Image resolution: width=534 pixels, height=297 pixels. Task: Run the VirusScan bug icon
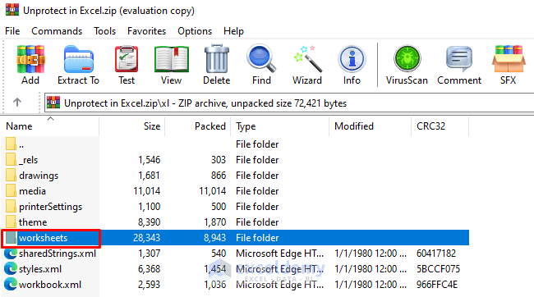(x=407, y=58)
